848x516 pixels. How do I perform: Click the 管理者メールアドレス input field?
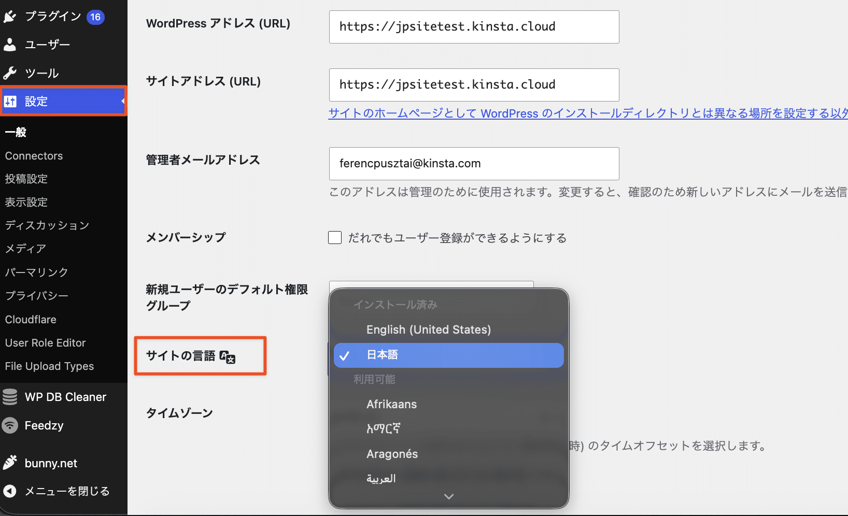coord(474,164)
